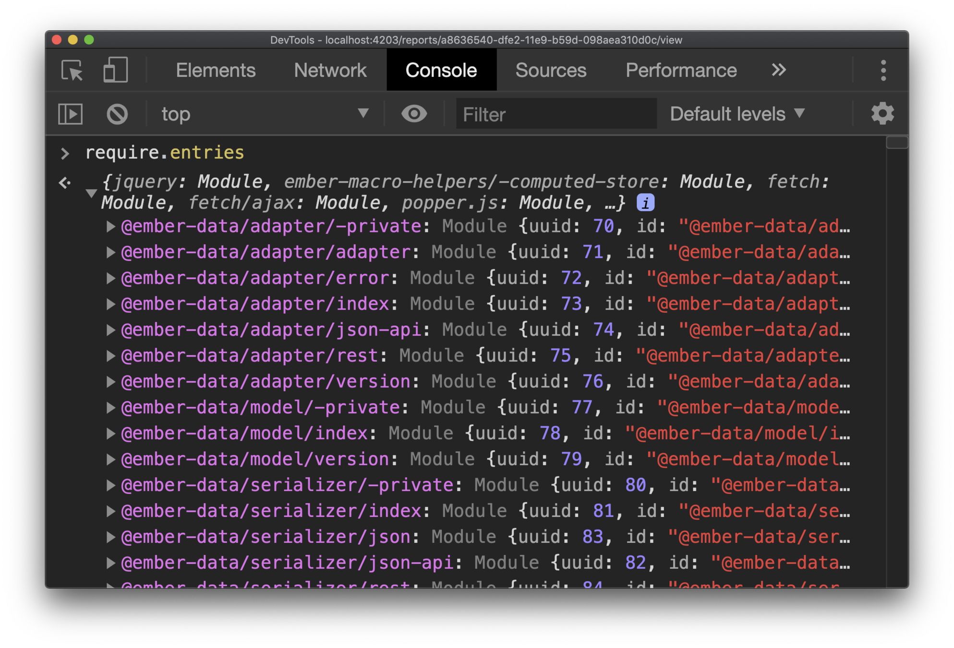Switch to the Network tab
This screenshot has height=648, width=954.
pyautogui.click(x=330, y=71)
